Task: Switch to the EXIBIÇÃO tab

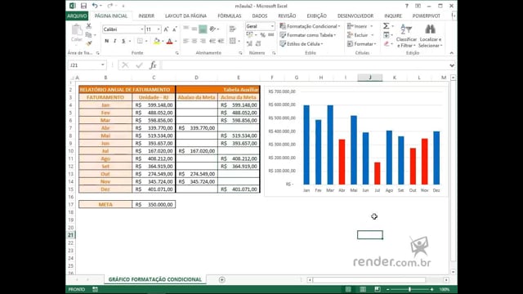Action: coord(317,16)
